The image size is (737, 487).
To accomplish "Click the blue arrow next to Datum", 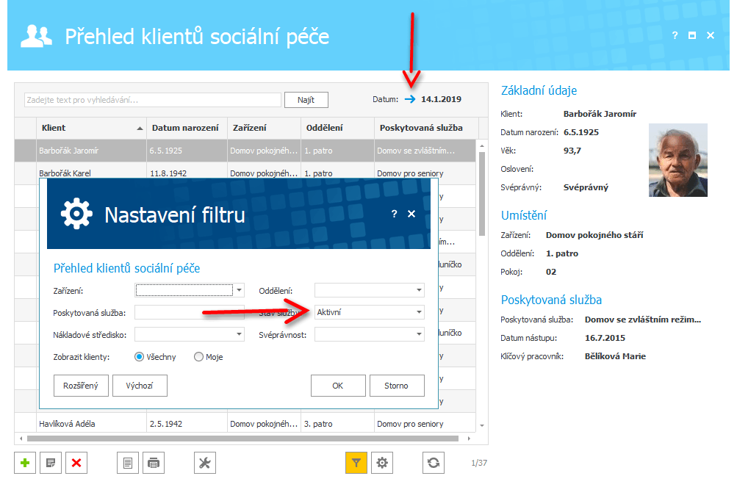I will pos(410,99).
